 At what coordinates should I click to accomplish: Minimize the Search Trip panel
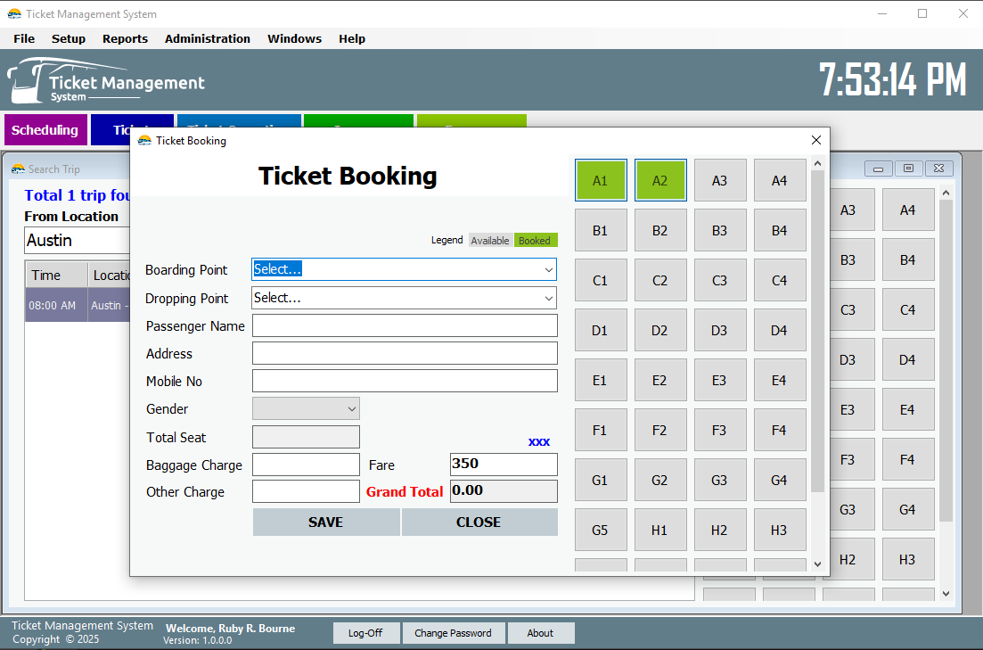coord(880,168)
